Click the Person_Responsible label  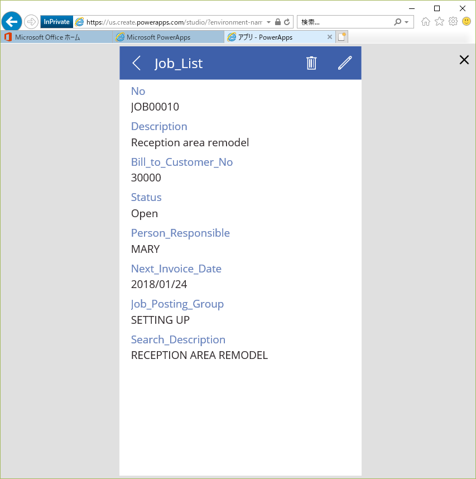pyautogui.click(x=180, y=233)
